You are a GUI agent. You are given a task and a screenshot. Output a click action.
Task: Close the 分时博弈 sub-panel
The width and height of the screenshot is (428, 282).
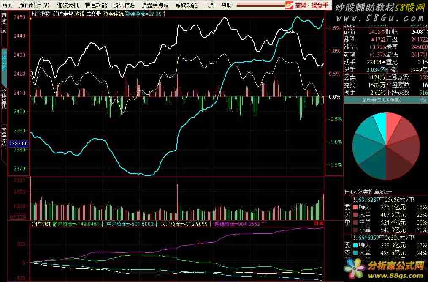[x=321, y=224]
